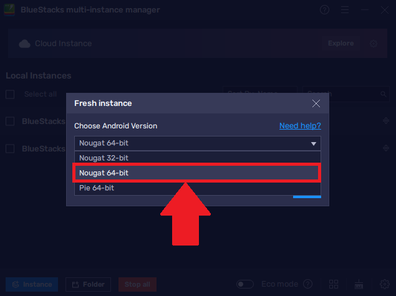Click the arrange instances grid icon

(334, 284)
